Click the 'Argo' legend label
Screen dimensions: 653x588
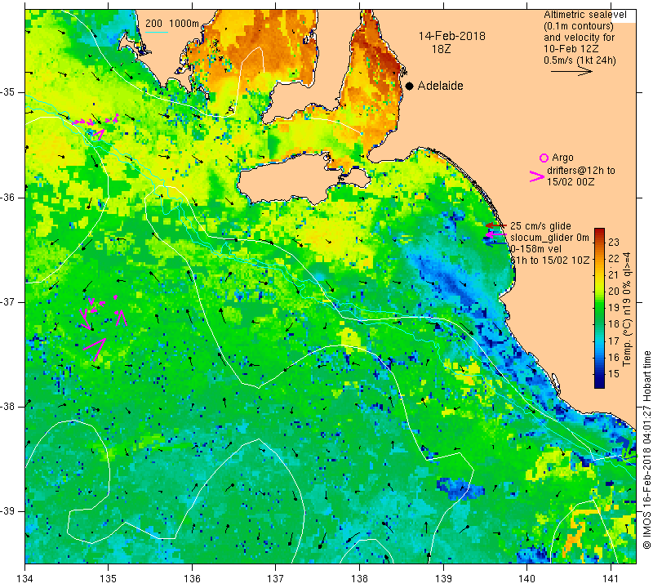point(562,158)
